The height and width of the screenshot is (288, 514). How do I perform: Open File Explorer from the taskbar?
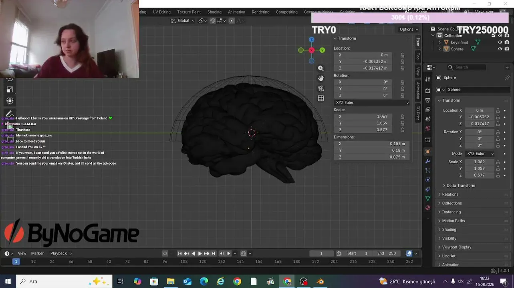[x=171, y=282]
